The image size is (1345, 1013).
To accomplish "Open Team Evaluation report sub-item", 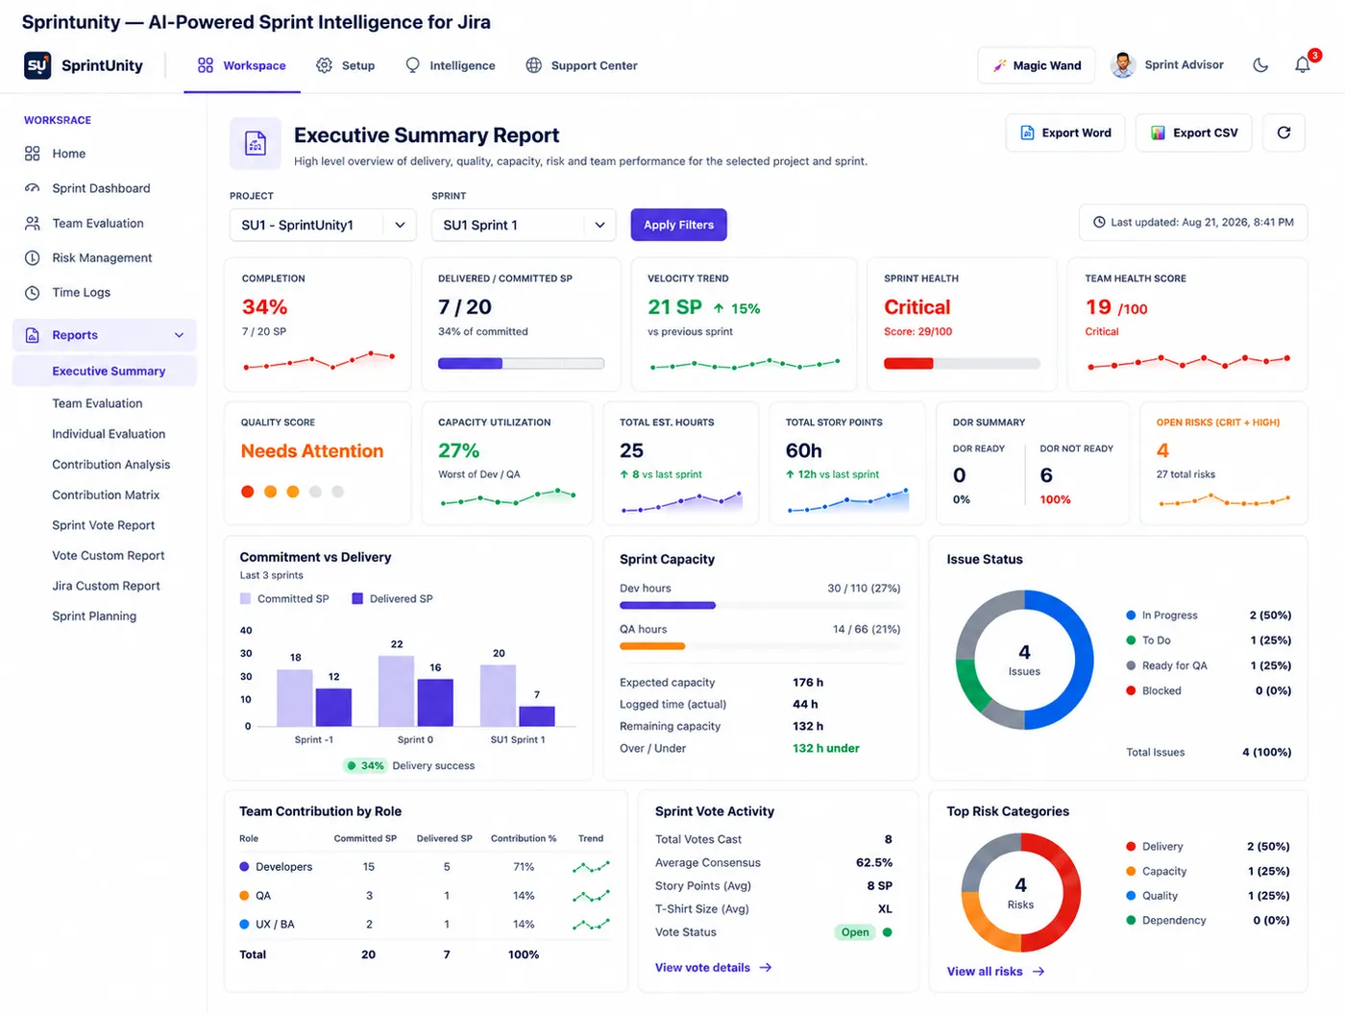I will tap(97, 403).
